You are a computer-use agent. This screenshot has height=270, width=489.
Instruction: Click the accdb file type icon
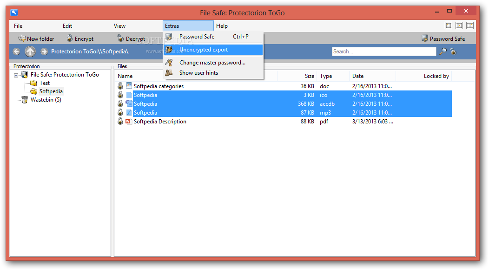129,103
